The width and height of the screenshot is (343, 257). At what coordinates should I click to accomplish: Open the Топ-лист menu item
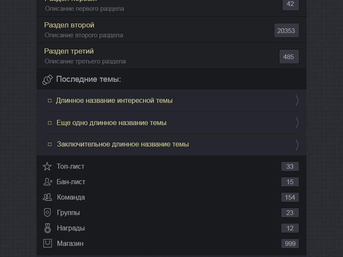pos(71,167)
